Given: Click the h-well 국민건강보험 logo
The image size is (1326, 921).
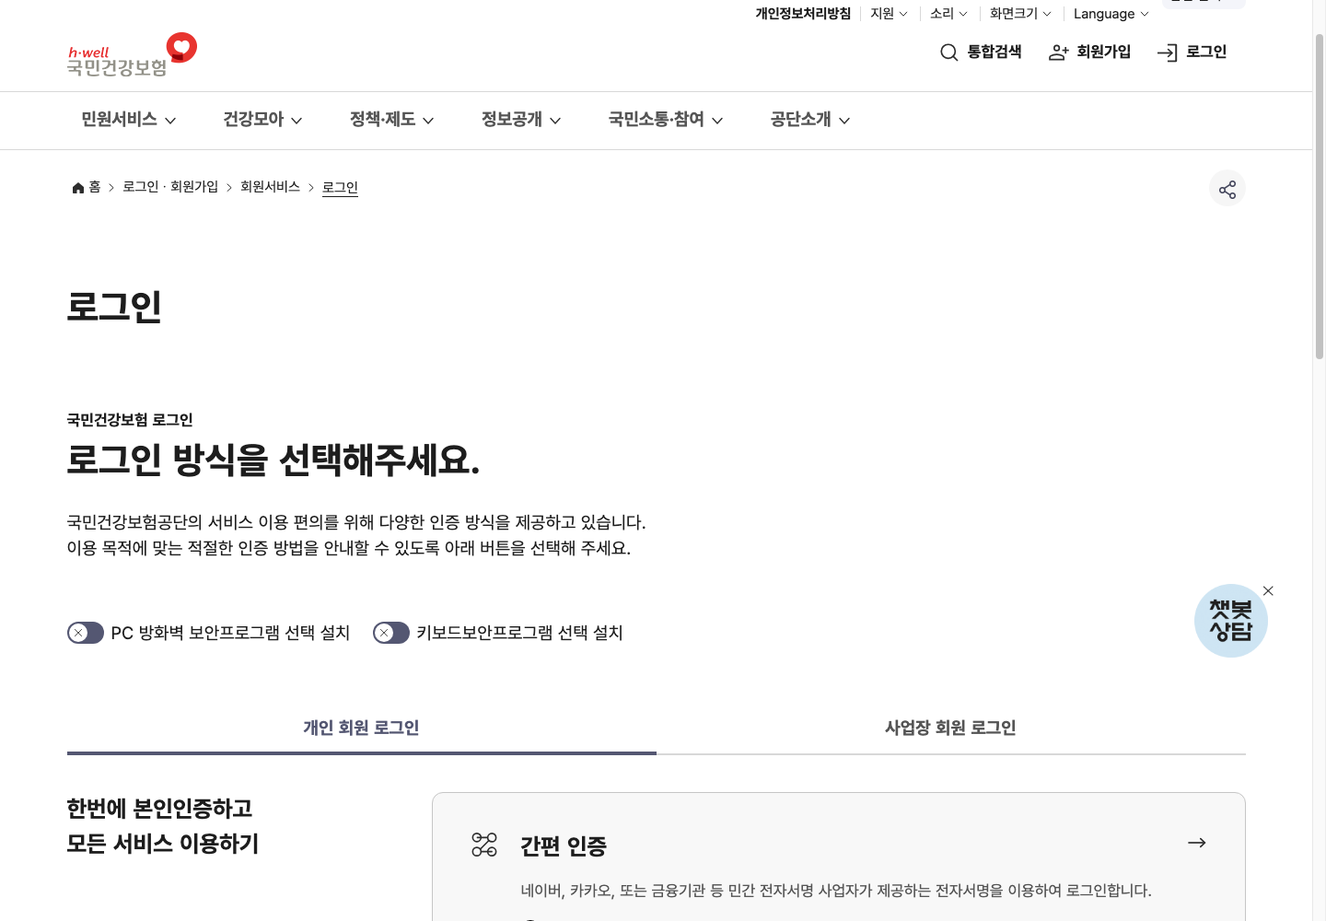Looking at the screenshot, I should click(132, 55).
